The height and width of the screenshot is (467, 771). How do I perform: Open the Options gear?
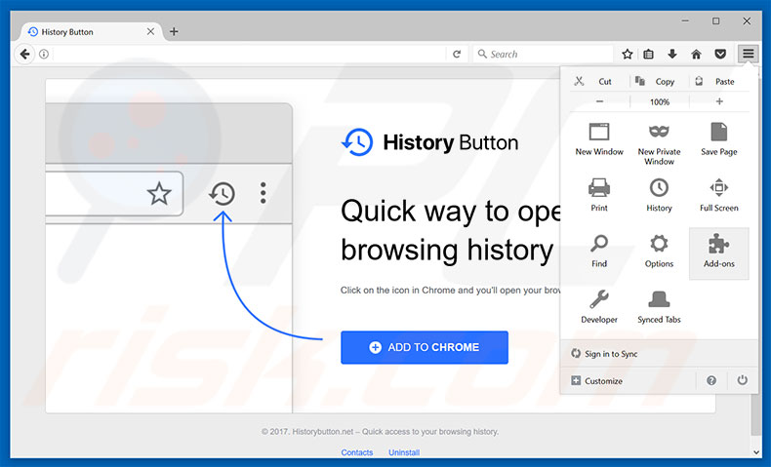pos(660,251)
